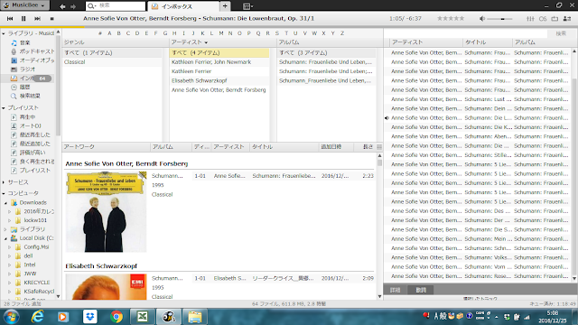Seek within the yellow track progress bar

click(x=42, y=27)
